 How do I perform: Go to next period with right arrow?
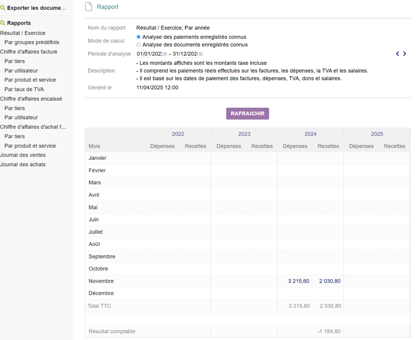pos(405,54)
